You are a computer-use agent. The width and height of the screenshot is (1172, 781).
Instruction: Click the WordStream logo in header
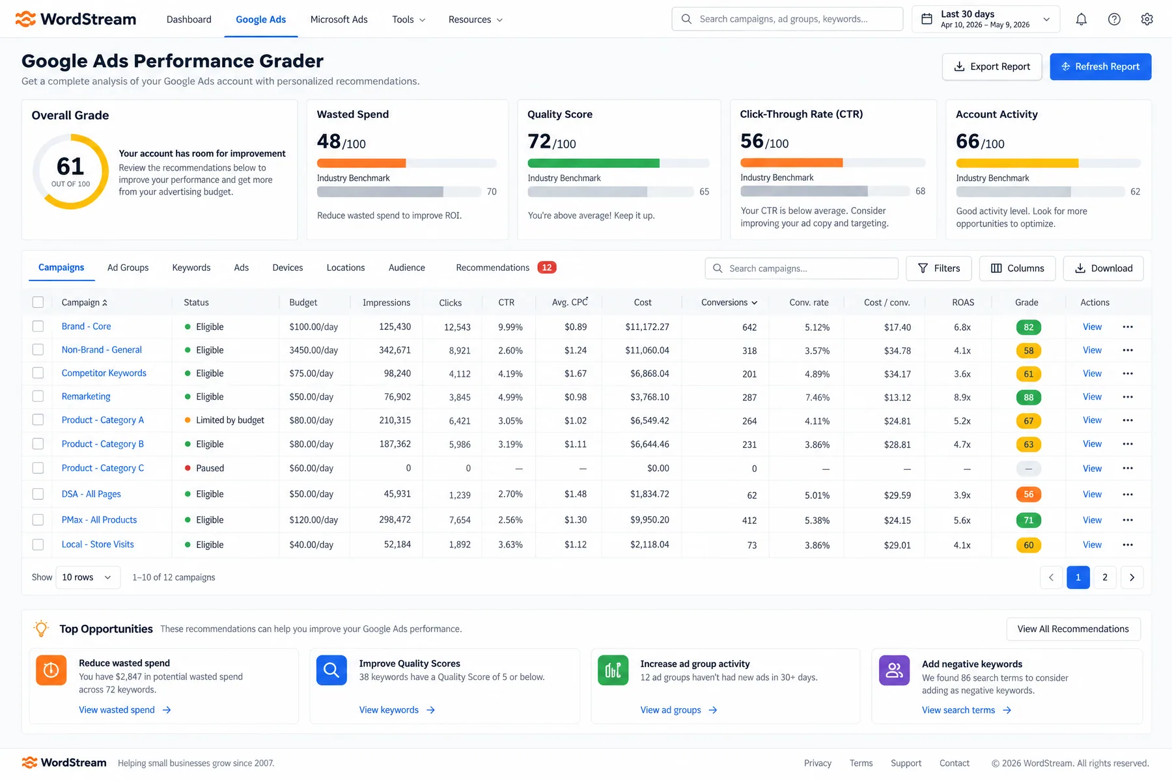pyautogui.click(x=76, y=19)
